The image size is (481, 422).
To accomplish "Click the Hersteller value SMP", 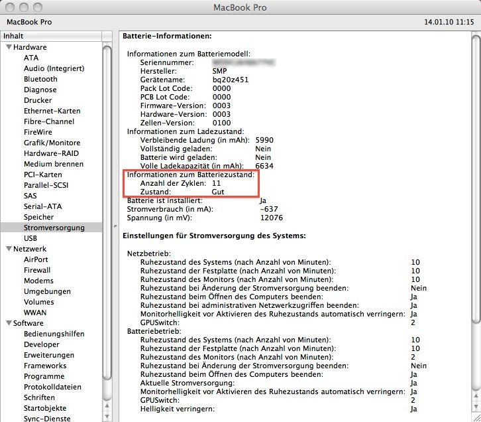I will coord(220,71).
